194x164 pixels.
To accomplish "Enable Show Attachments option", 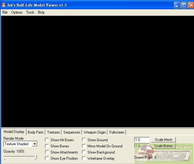I will point(47,152).
